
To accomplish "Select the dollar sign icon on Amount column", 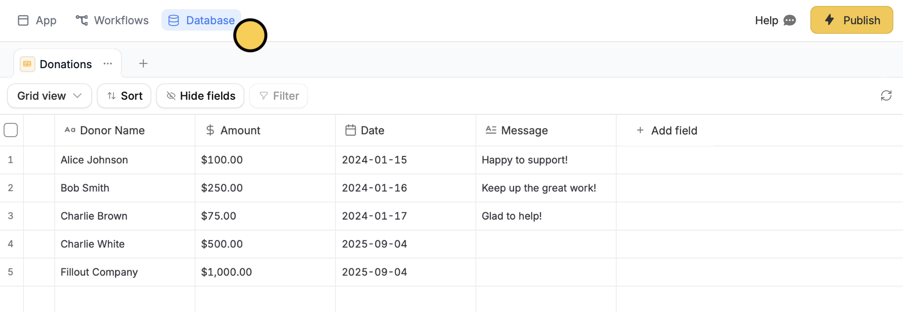I will click(x=210, y=130).
